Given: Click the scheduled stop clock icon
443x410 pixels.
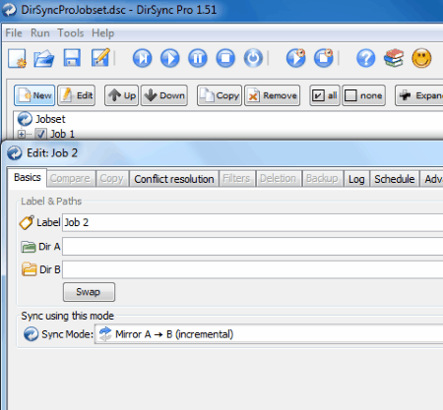Looking at the screenshot, I should point(324,58).
